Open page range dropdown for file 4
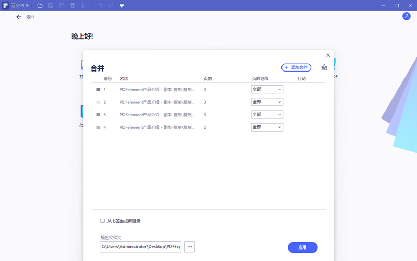The height and width of the screenshot is (261, 417). coord(267,127)
